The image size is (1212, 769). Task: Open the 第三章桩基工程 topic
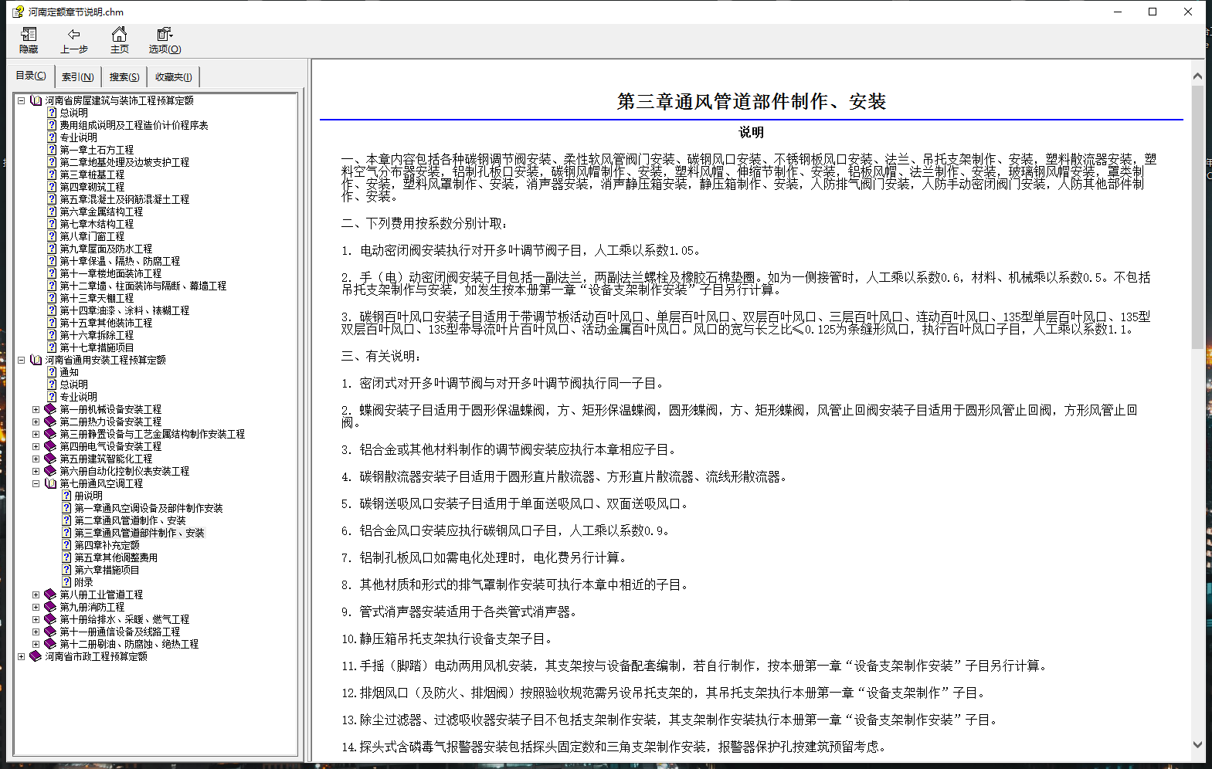pos(92,174)
